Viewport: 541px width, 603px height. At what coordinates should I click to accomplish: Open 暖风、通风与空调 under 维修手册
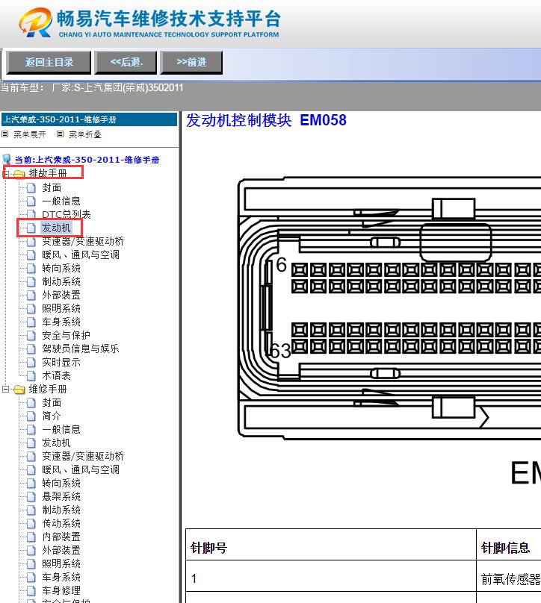click(x=81, y=469)
